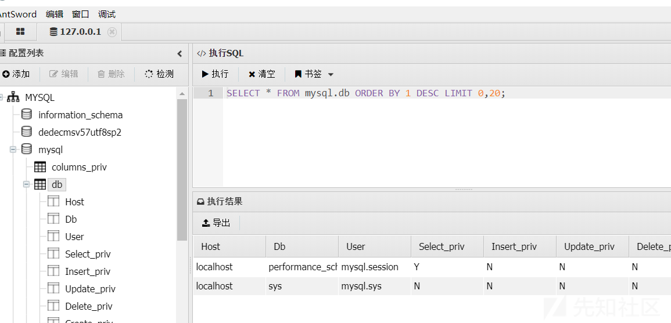This screenshot has width=671, height=323.
Task: Open the 编辑 menu in menu bar
Action: tap(55, 14)
